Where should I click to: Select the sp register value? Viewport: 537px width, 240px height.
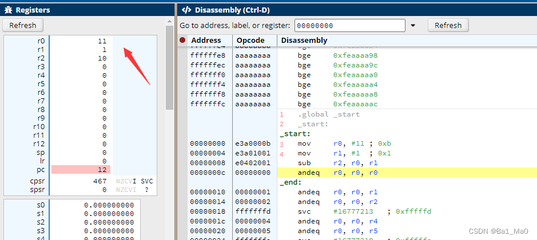[105, 153]
